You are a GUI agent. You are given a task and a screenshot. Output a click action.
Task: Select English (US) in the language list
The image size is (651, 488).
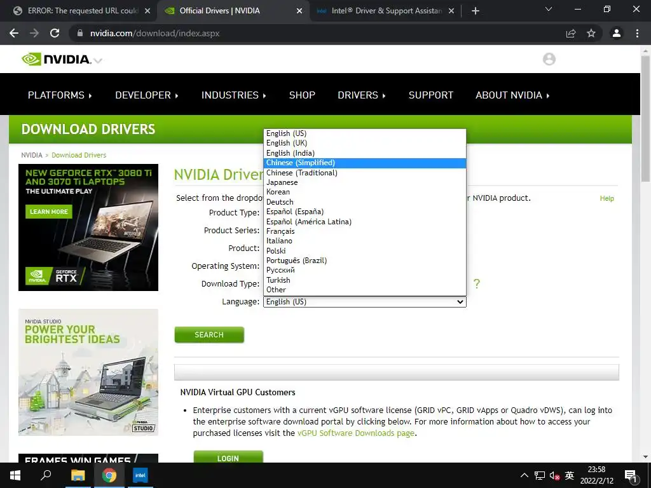(364, 133)
